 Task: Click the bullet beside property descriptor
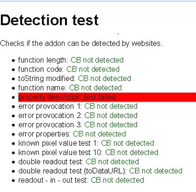point(14,97)
